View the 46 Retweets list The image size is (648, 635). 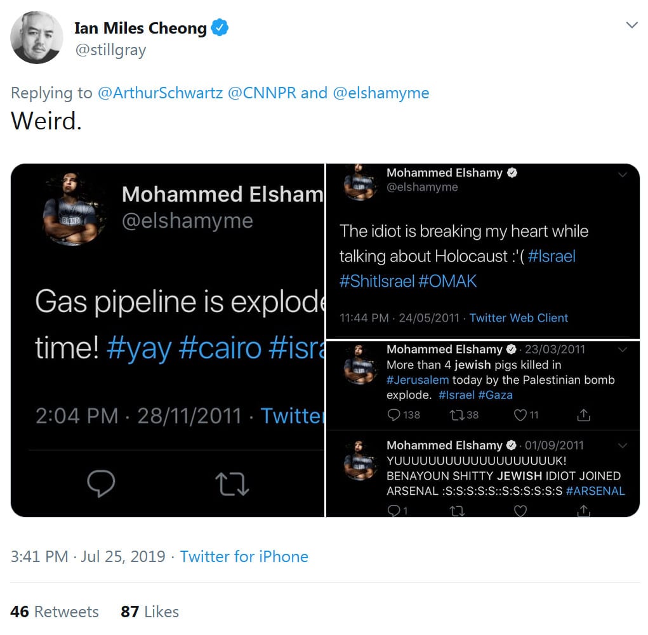55,612
